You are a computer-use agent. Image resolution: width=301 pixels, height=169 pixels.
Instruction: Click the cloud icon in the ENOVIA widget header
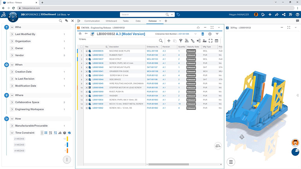198,28
